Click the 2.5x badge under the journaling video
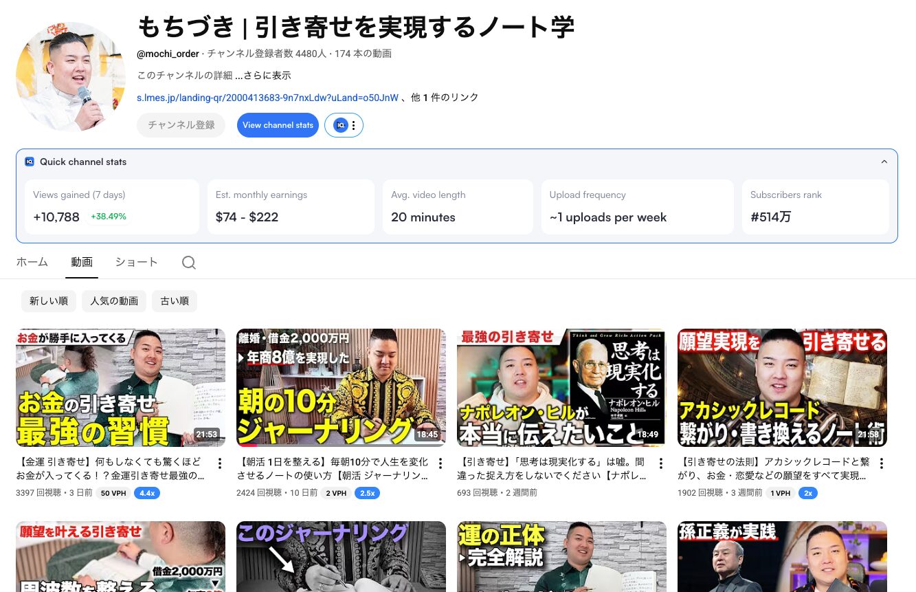This screenshot has height=592, width=916. coord(368,493)
